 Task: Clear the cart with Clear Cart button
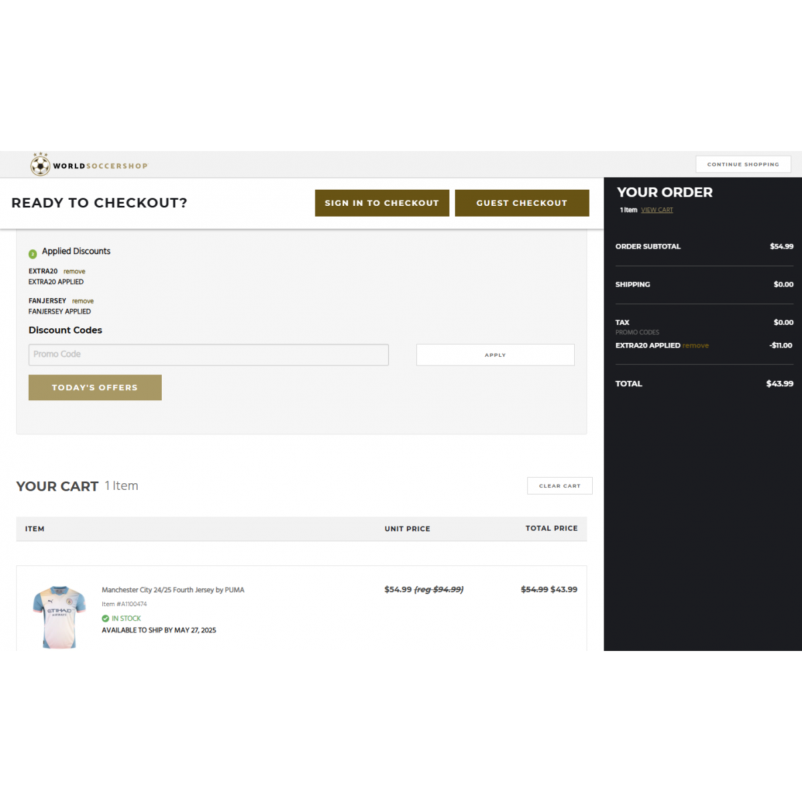tap(560, 486)
